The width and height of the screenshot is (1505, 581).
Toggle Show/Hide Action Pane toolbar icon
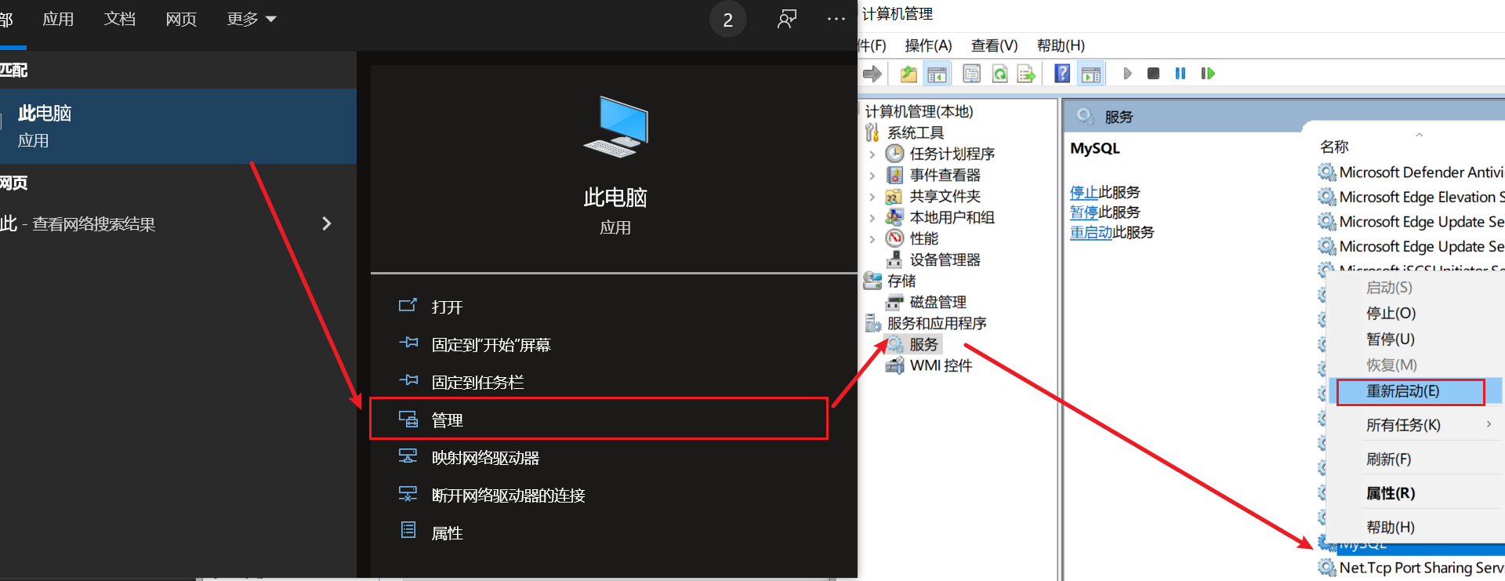tap(1090, 74)
